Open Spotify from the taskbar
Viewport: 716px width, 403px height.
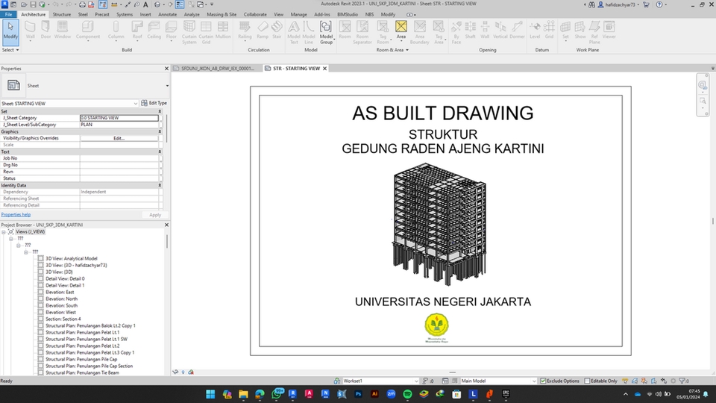coord(407,394)
